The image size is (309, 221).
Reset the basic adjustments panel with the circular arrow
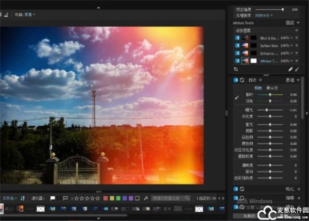(242, 80)
